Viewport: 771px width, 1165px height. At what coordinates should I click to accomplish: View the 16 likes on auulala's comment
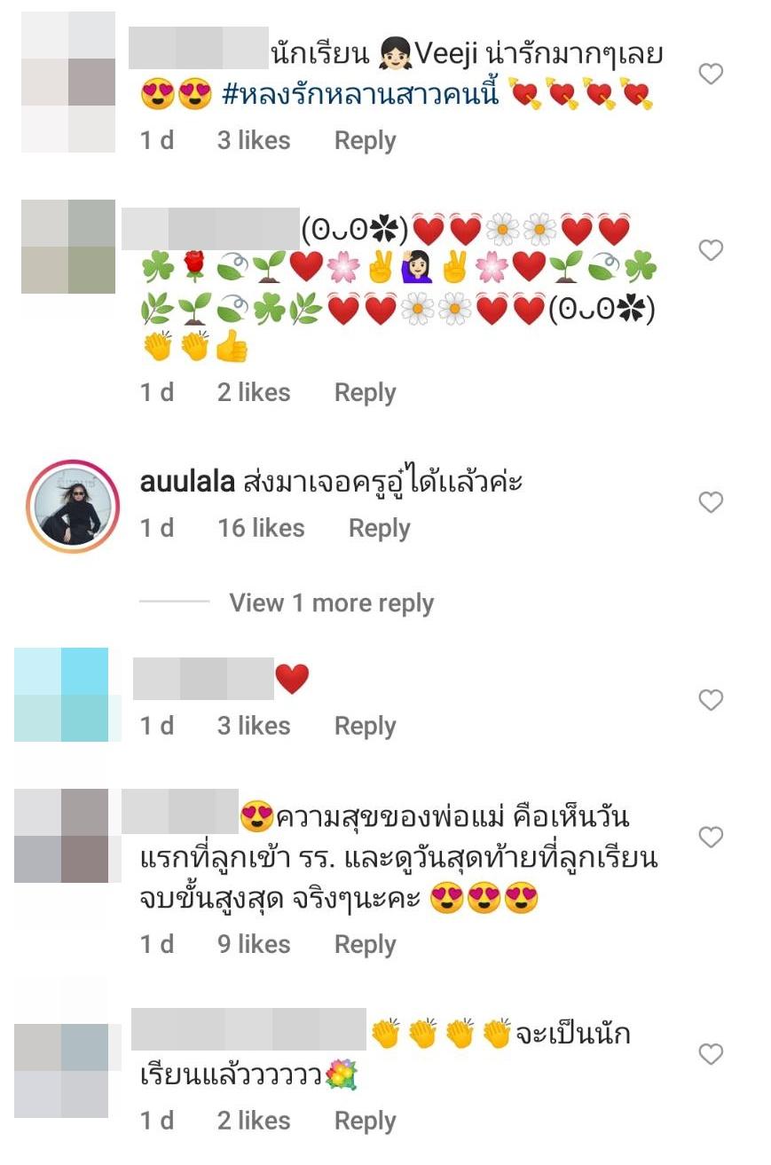coord(261,528)
